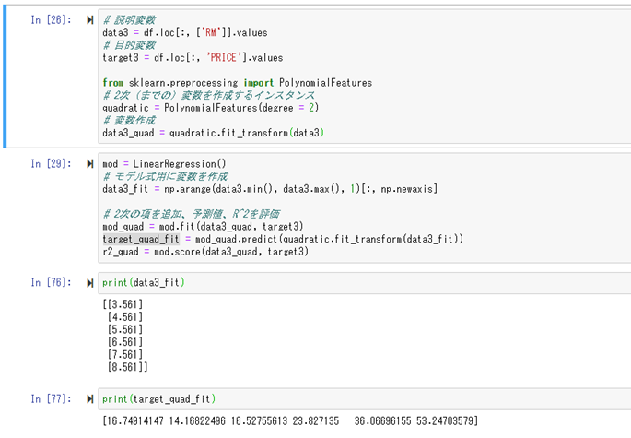
Task: Click the r2_quad = mod.score line
Action: click(205, 252)
